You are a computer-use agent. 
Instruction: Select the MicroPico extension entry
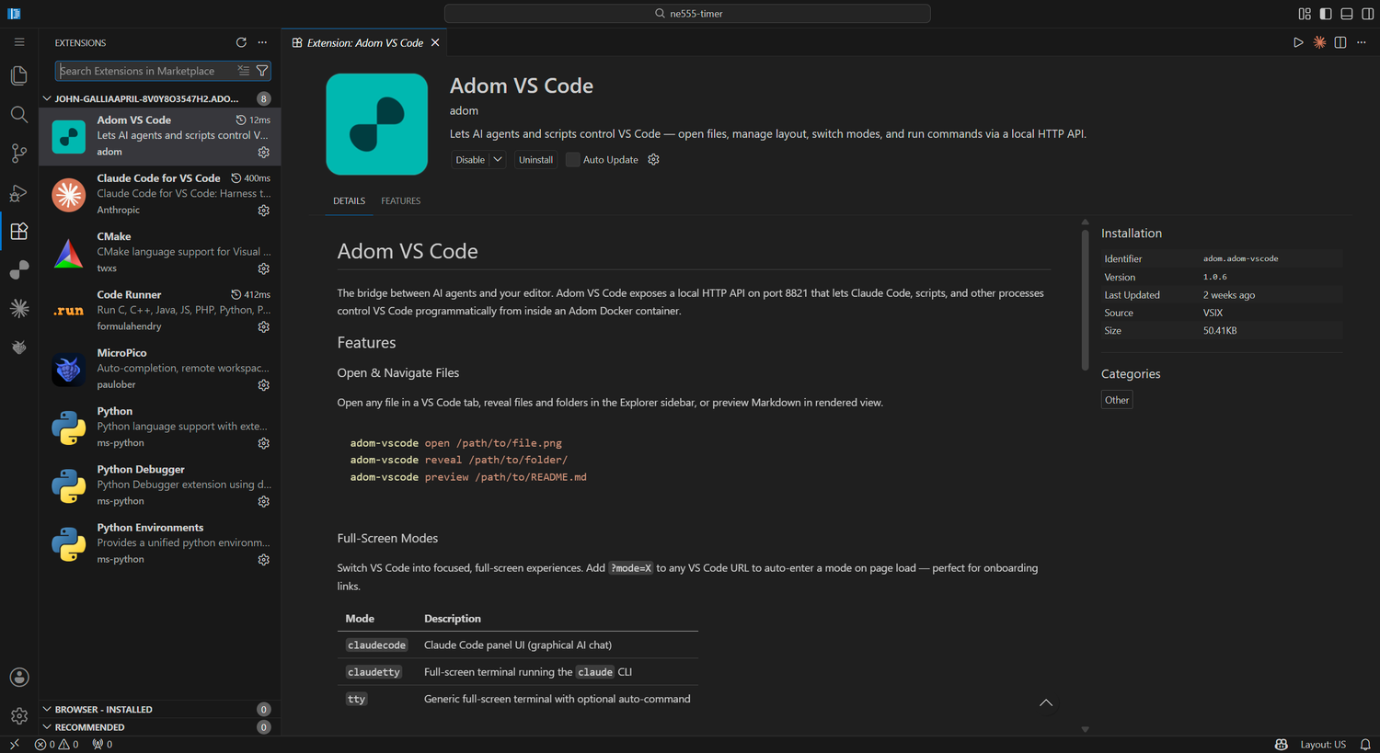[159, 369]
